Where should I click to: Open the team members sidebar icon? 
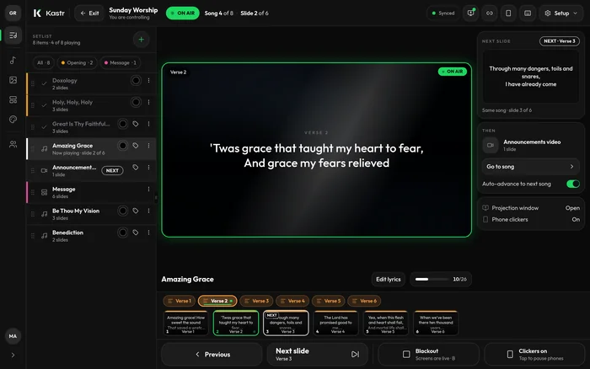pos(13,144)
